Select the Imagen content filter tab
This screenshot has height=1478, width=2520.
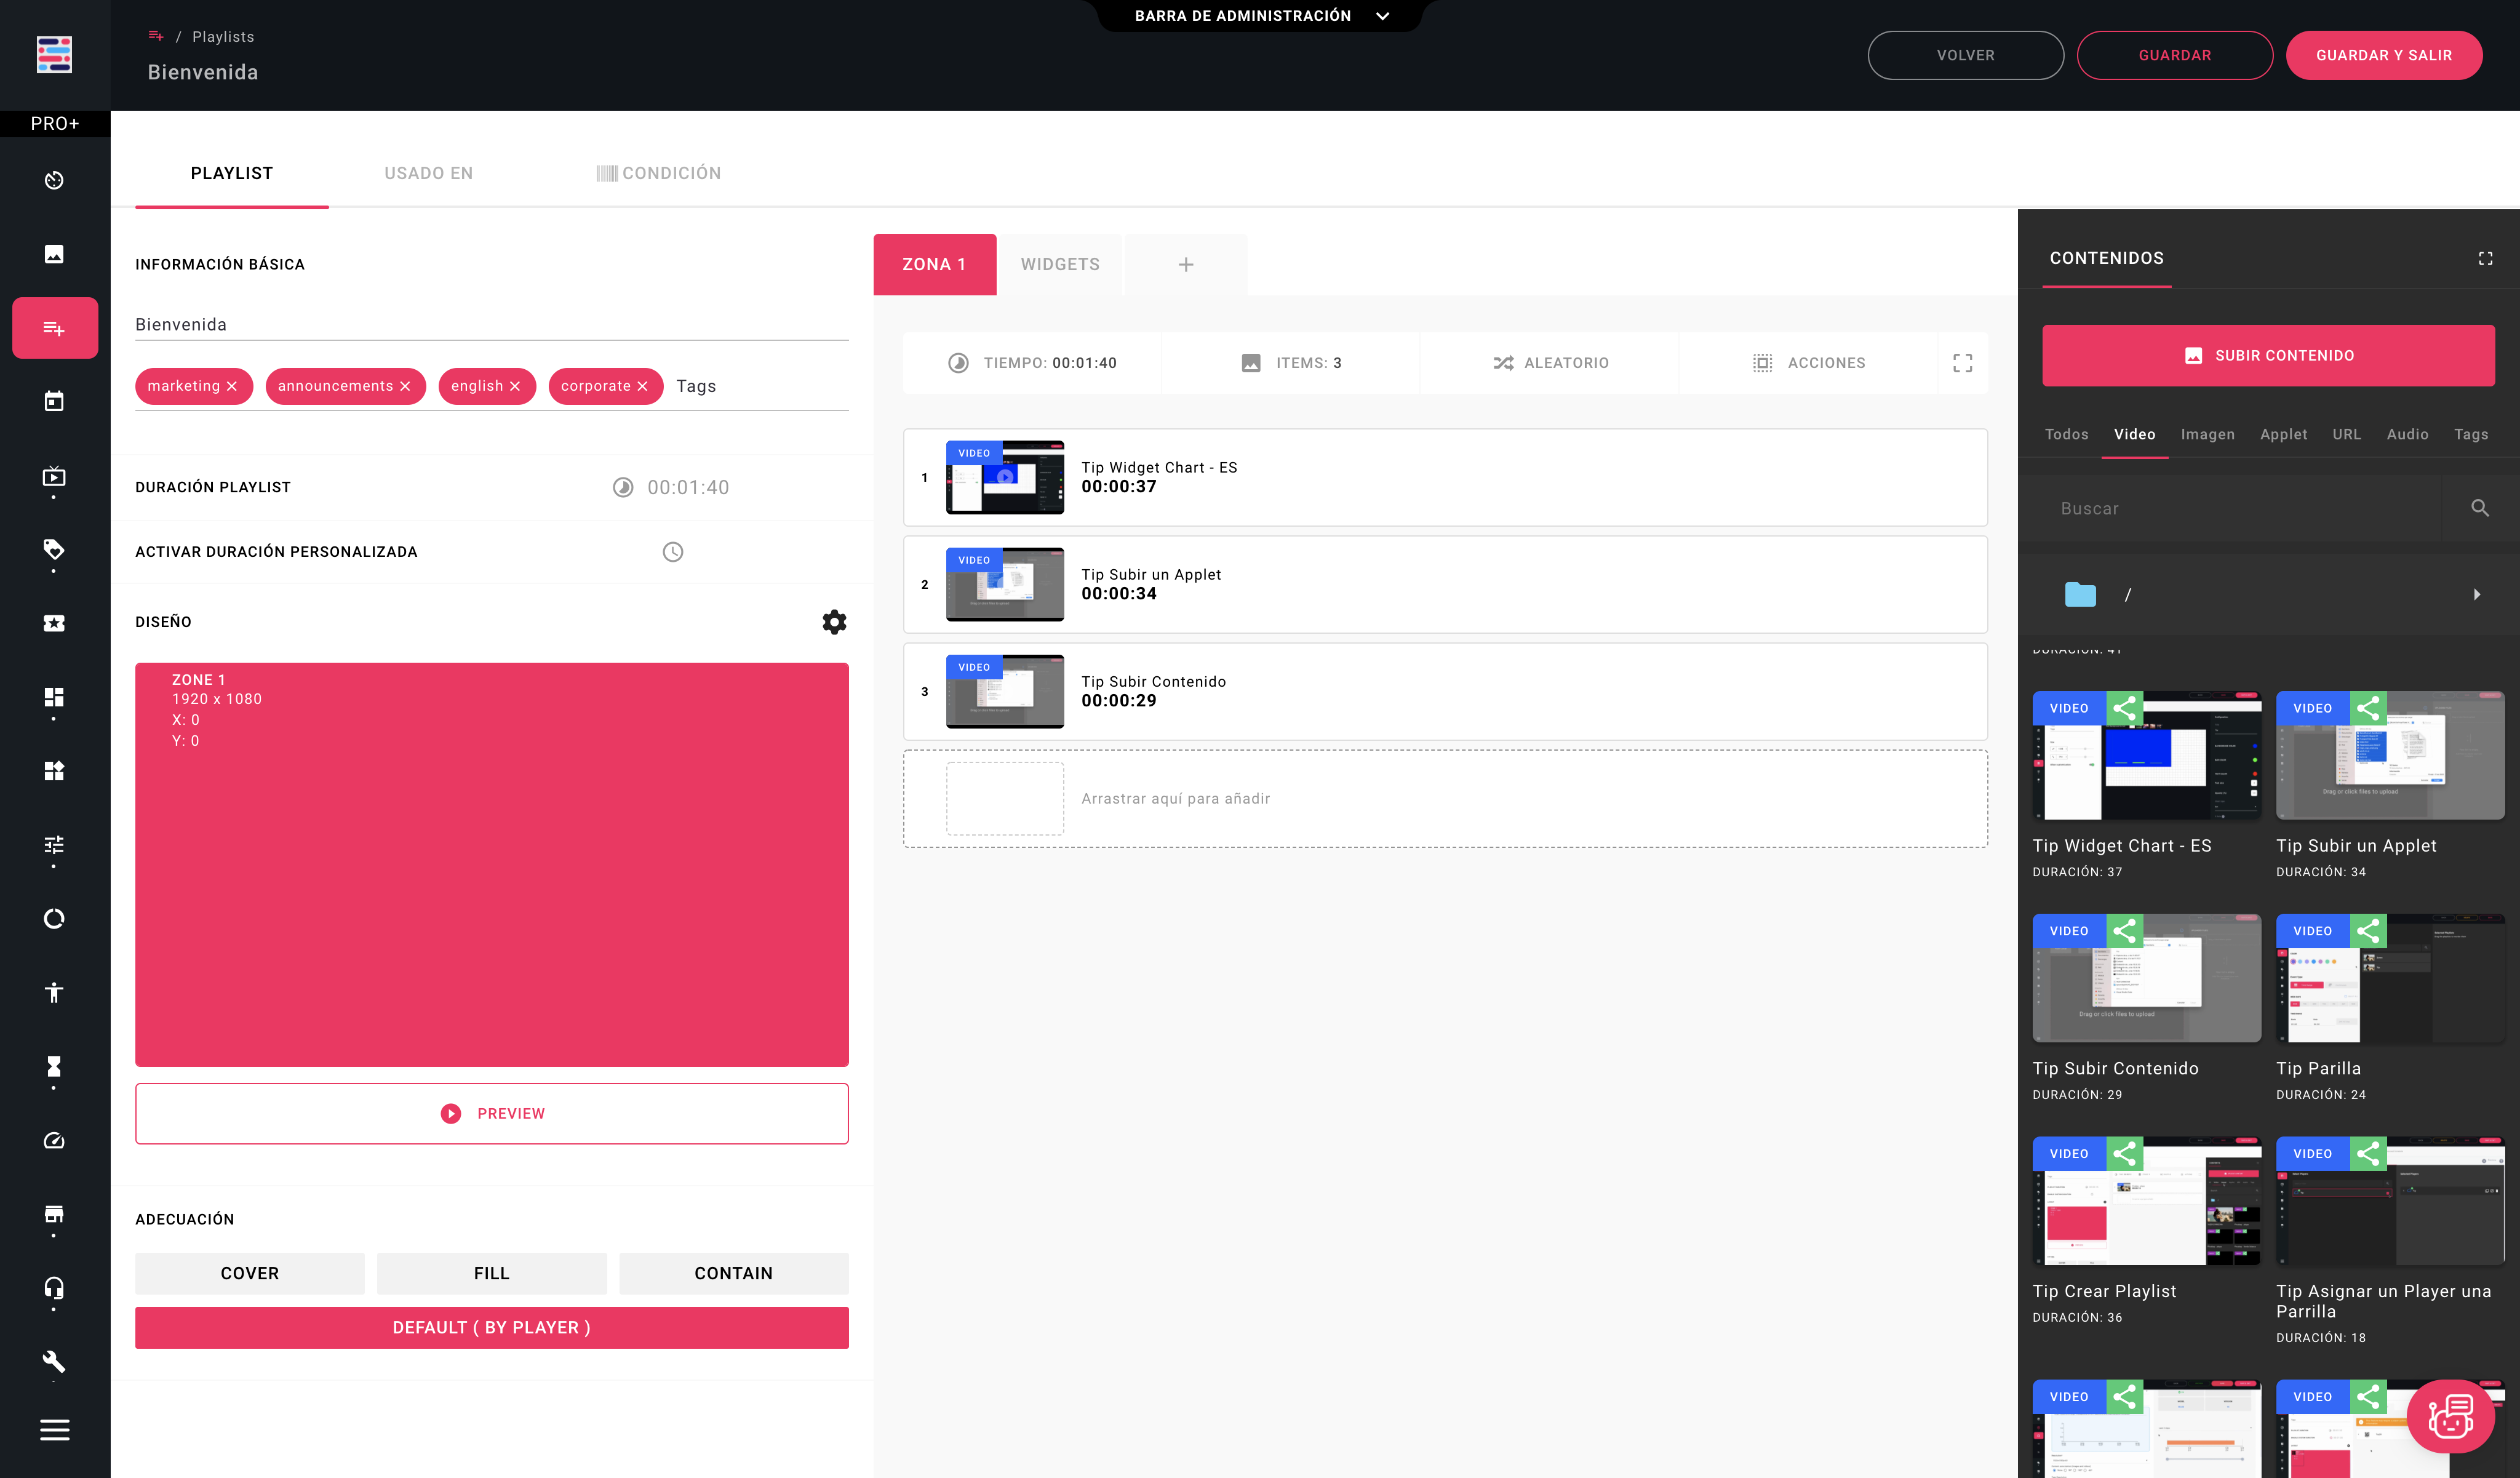tap(2207, 434)
